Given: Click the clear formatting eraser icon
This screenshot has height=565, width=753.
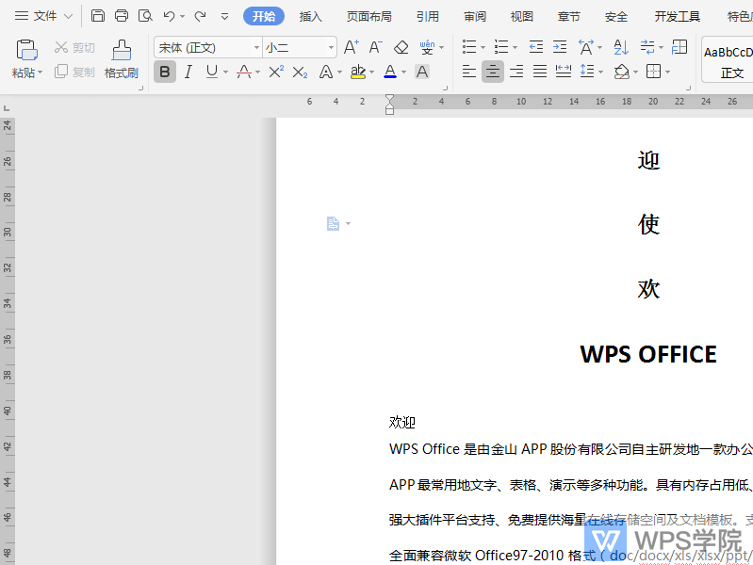Looking at the screenshot, I should tap(401, 47).
